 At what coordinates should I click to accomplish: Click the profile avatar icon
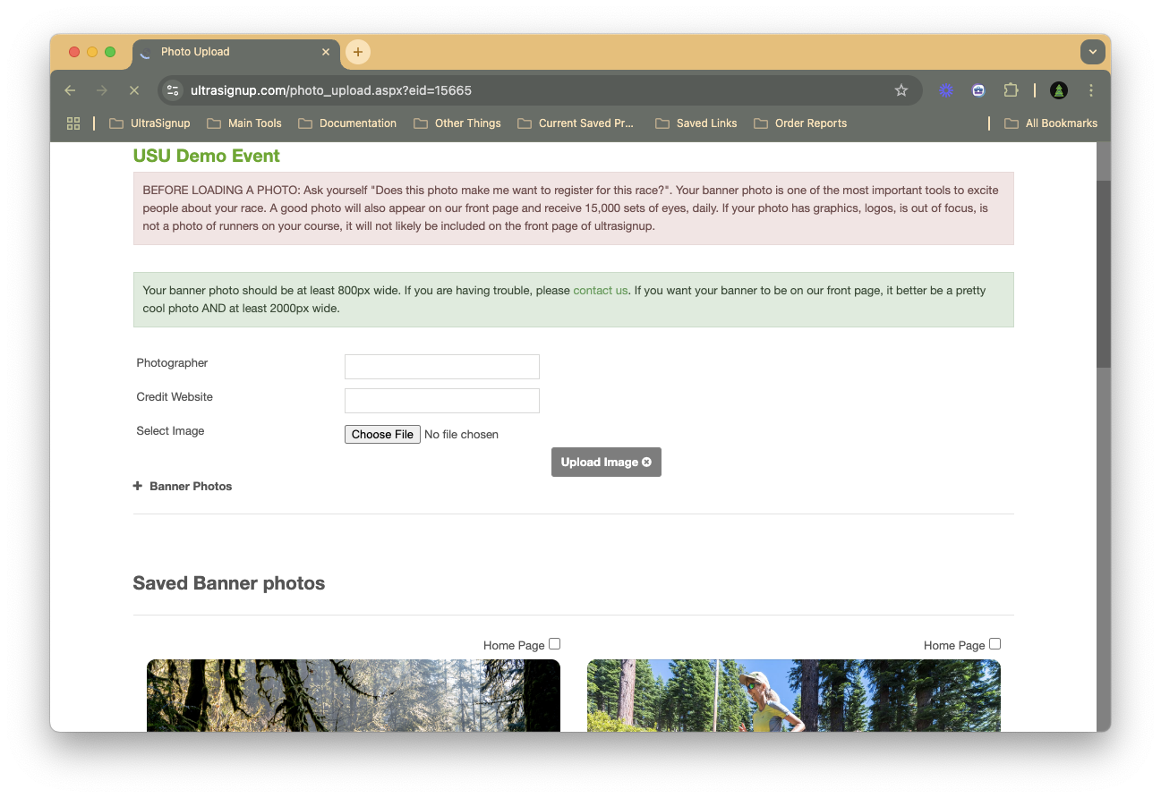[1059, 90]
